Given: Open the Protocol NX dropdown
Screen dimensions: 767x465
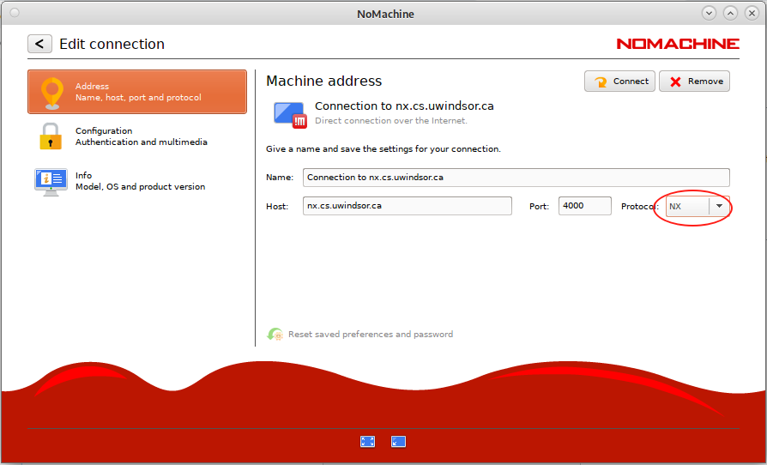Looking at the screenshot, I should [x=698, y=207].
